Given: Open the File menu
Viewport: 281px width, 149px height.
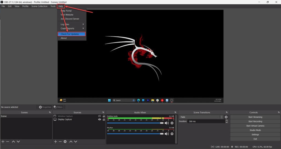Looking at the screenshot, I should click(3, 6).
